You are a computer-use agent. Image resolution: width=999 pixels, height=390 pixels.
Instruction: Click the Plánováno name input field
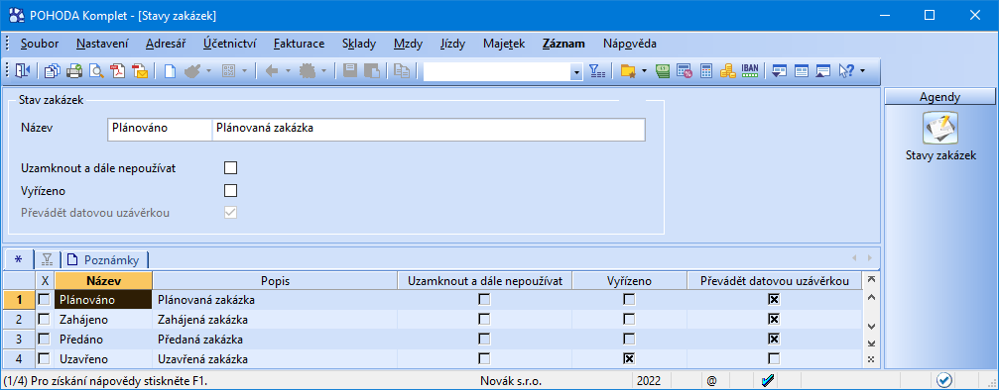coord(160,128)
